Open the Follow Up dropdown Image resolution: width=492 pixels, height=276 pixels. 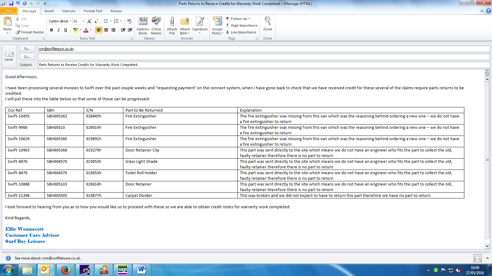point(238,19)
